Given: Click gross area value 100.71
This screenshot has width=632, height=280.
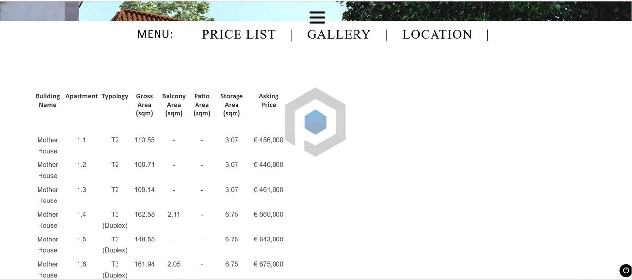Looking at the screenshot, I should point(145,165).
